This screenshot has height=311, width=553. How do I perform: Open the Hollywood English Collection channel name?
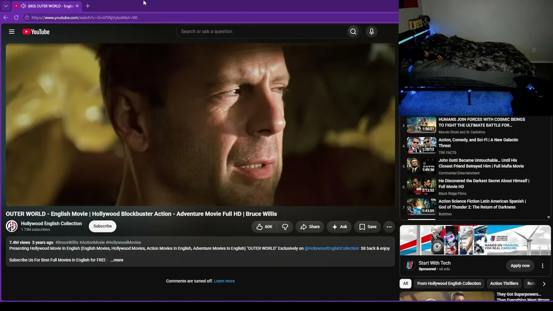click(x=51, y=223)
